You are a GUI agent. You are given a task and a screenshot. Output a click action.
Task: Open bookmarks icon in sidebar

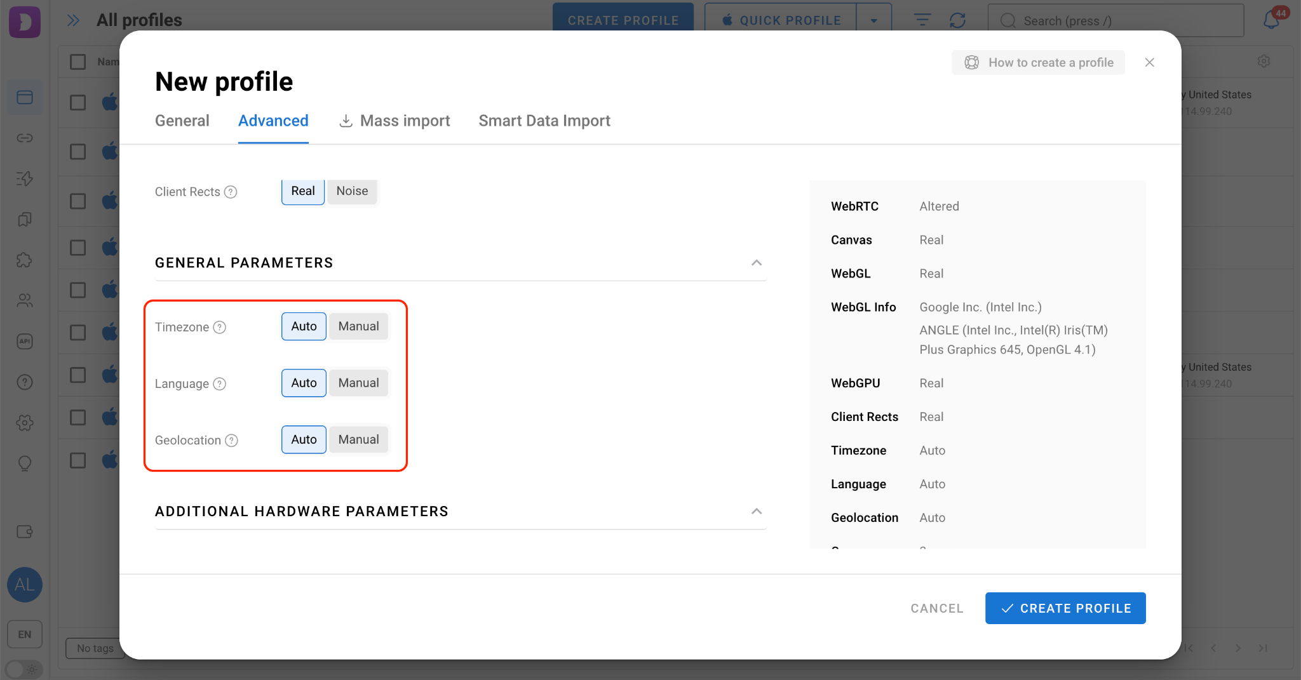(25, 219)
